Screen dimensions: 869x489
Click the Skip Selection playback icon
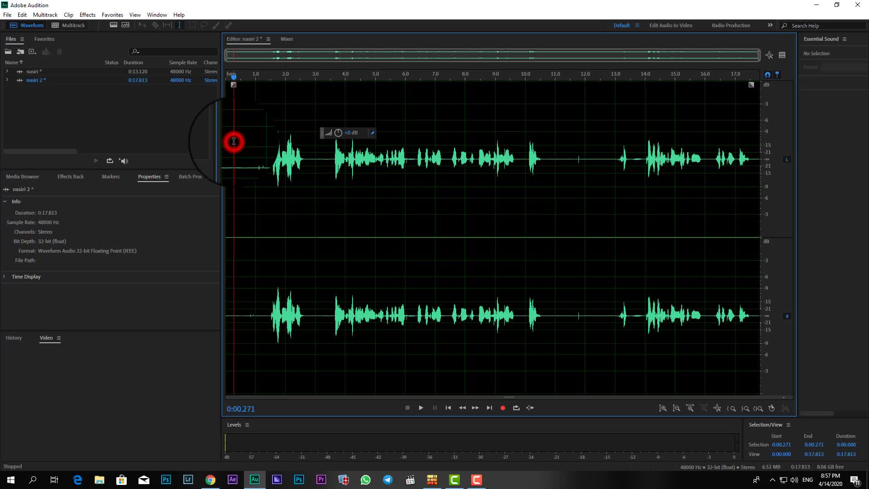pyautogui.click(x=530, y=408)
